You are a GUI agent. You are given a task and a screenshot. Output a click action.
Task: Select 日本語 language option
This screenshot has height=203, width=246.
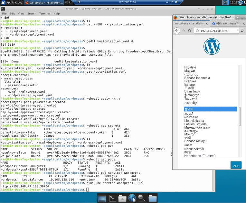[x=189, y=88]
